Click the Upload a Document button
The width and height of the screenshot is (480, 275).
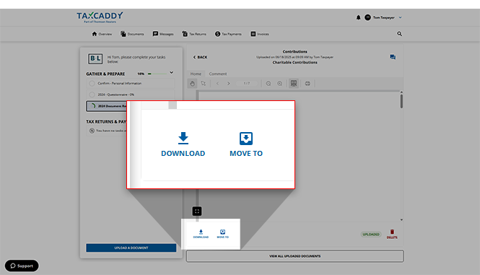click(131, 248)
